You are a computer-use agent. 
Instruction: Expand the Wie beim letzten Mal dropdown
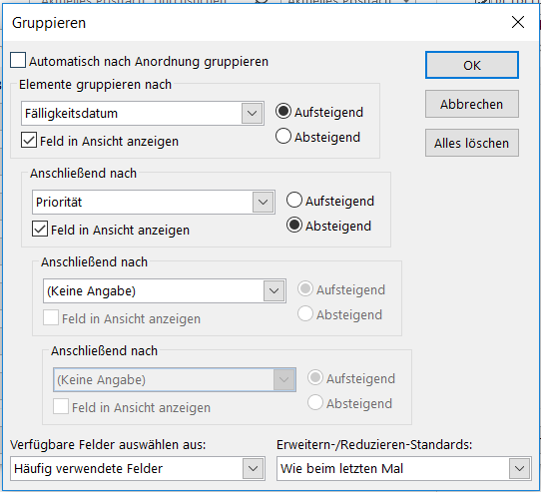[x=519, y=468]
